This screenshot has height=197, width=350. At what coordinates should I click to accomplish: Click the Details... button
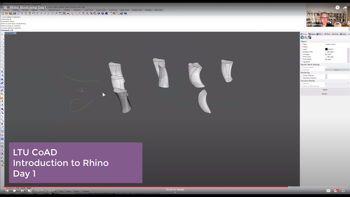(x=325, y=94)
